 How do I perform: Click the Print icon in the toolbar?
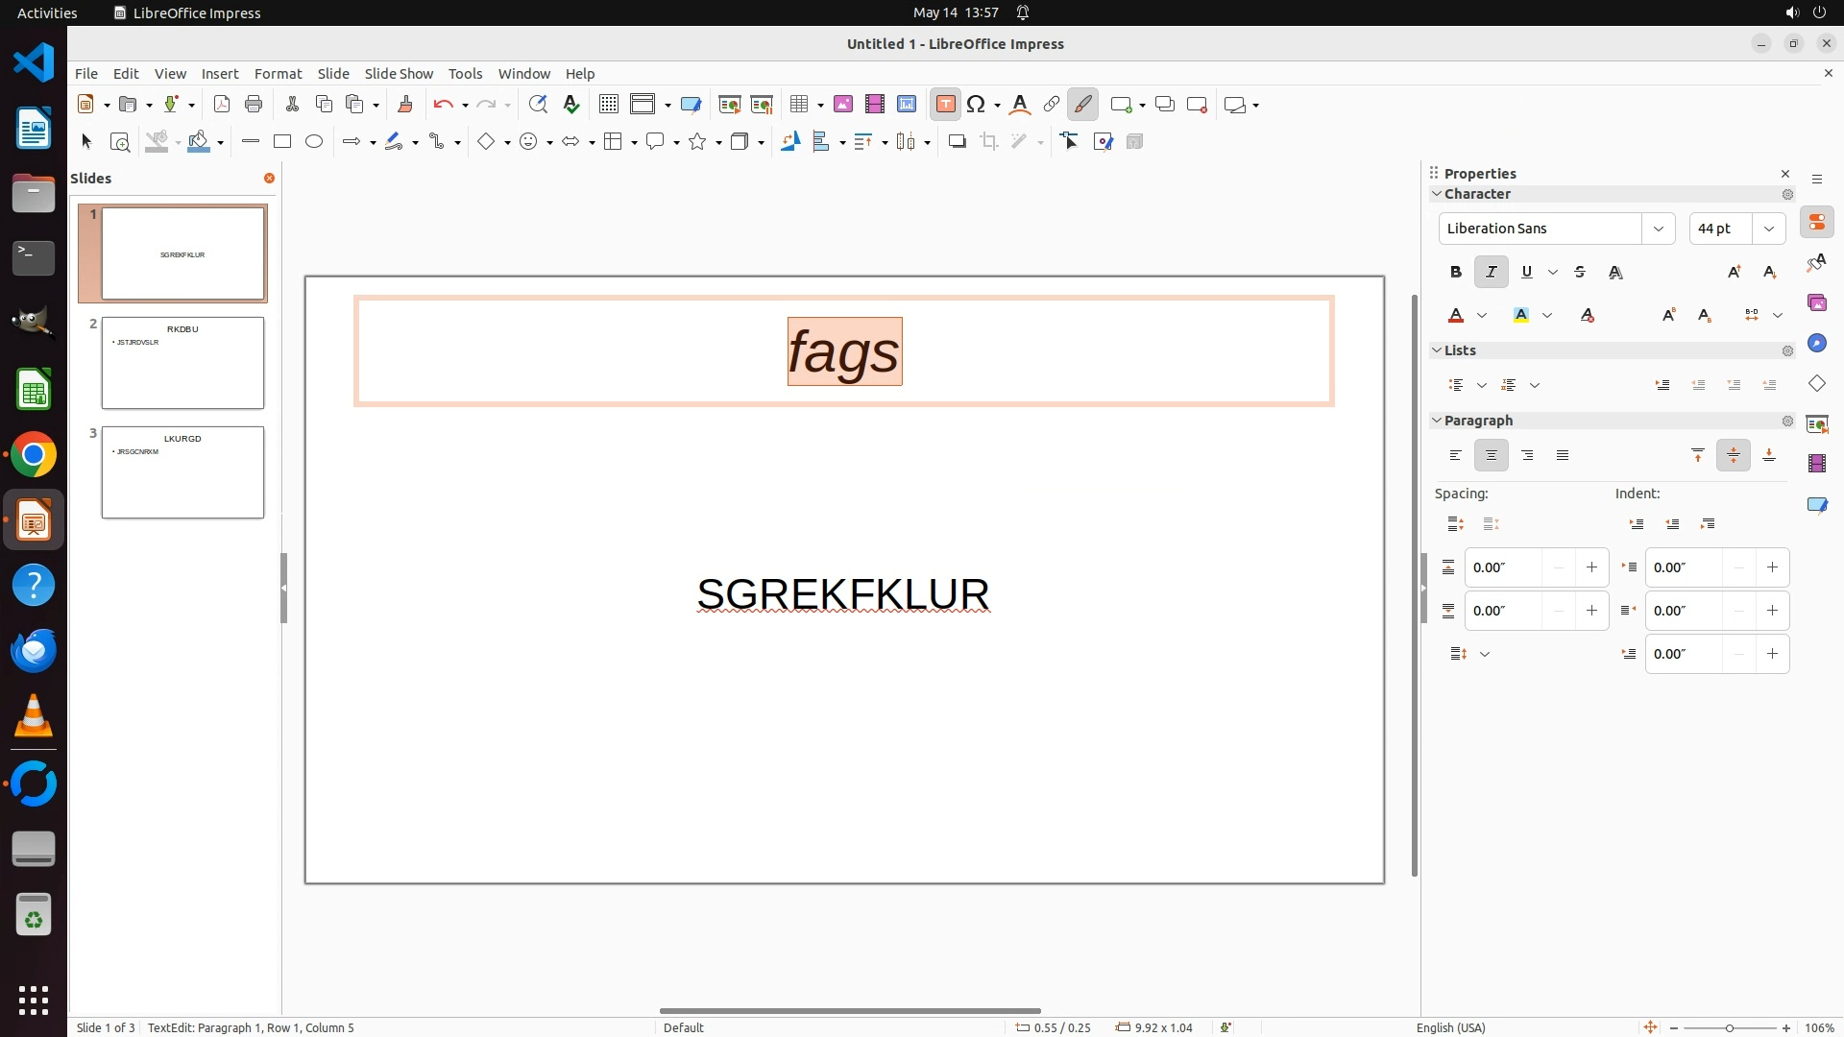tap(254, 105)
